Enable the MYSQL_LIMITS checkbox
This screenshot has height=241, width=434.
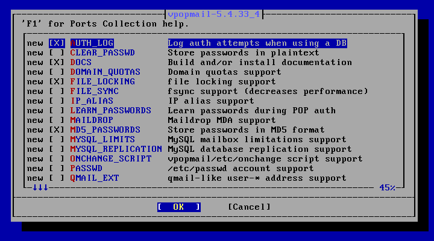[x=57, y=139]
